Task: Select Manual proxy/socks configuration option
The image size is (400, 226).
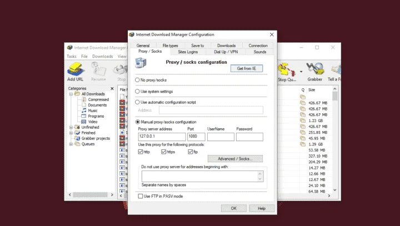Action: 138,122
